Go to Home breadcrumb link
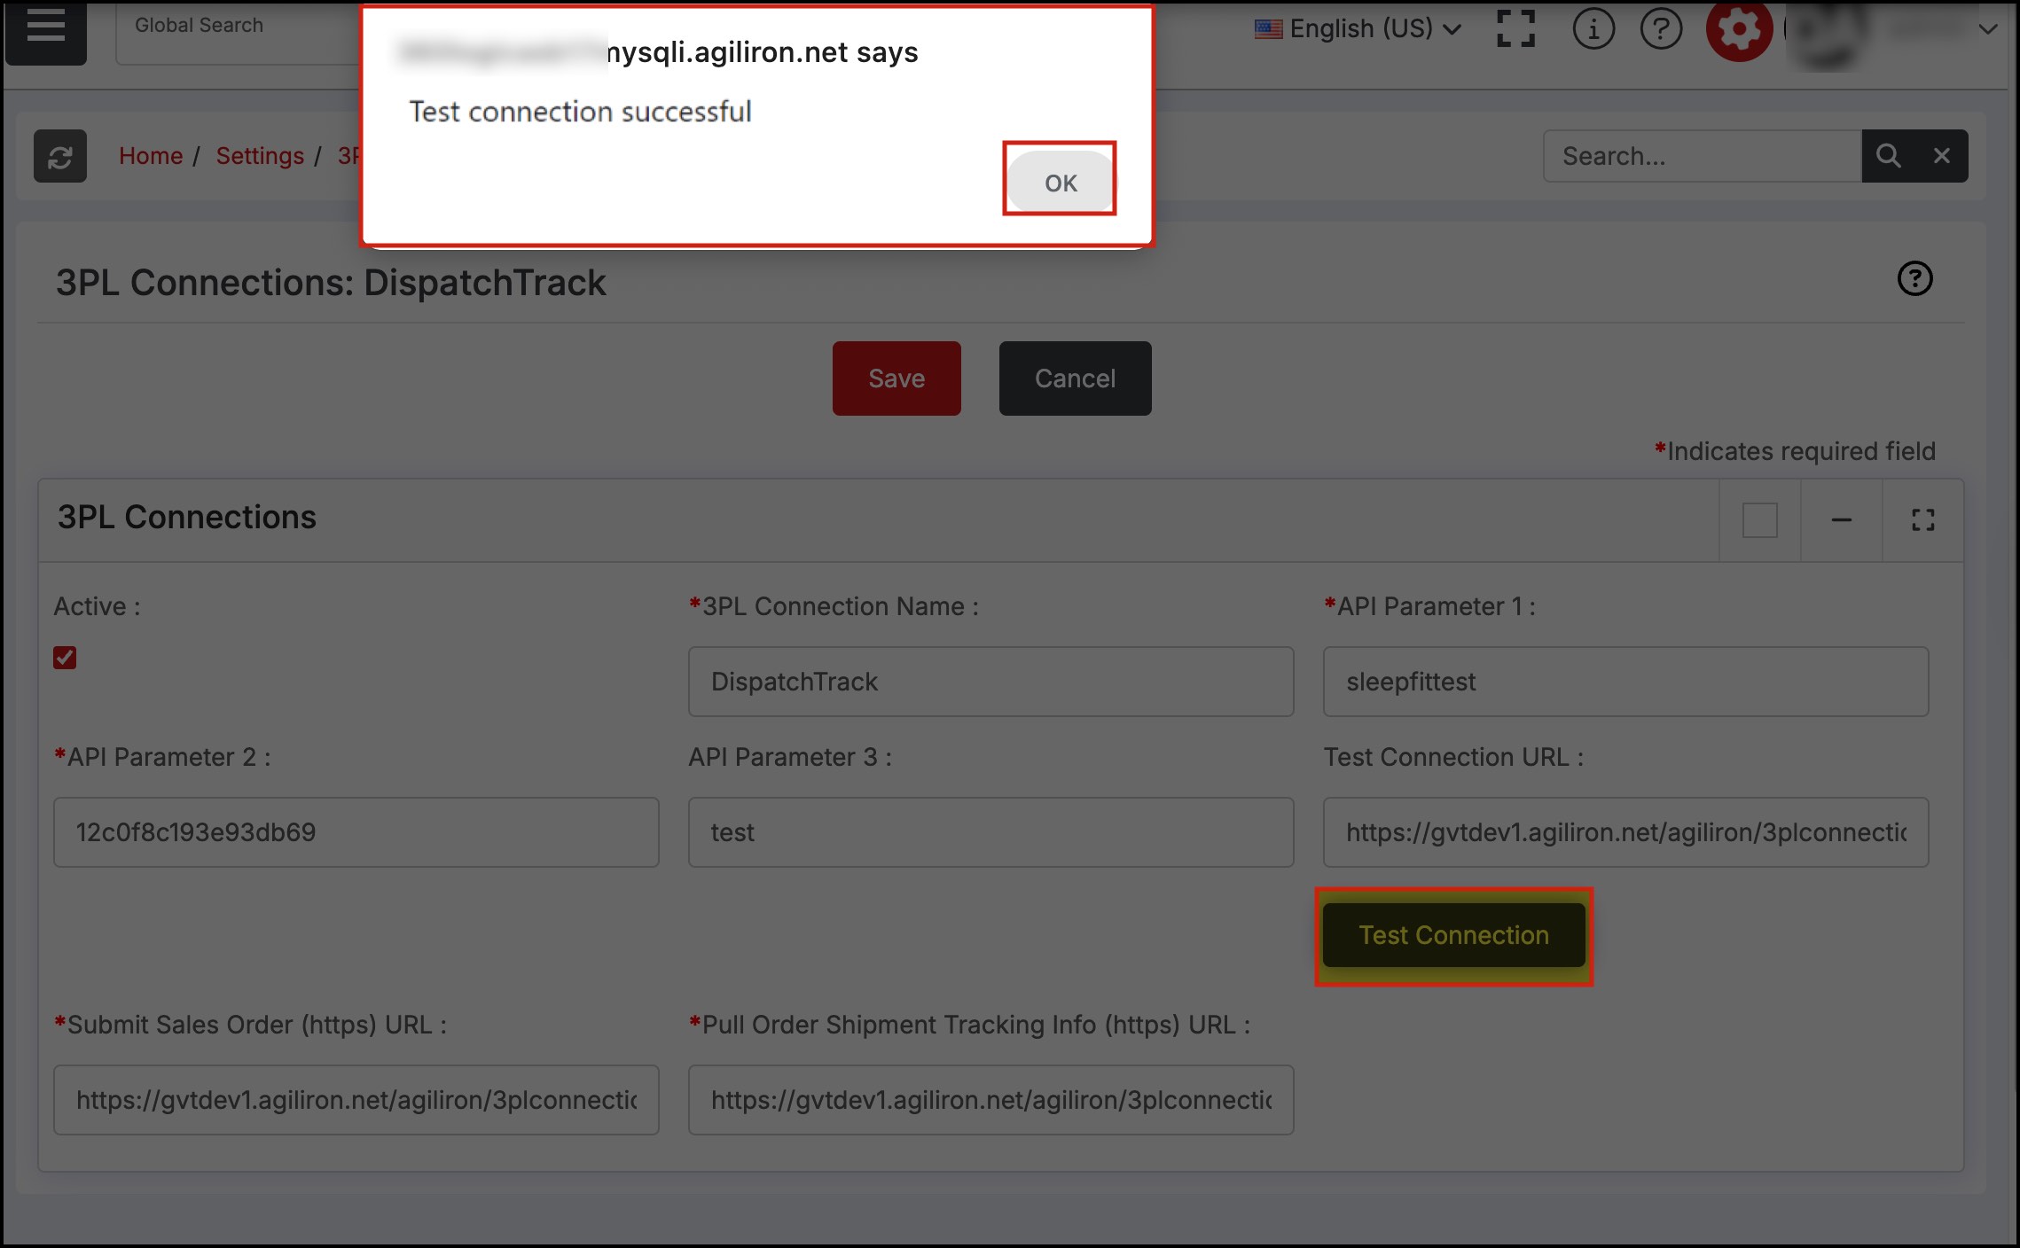Viewport: 2020px width, 1248px height. [151, 156]
